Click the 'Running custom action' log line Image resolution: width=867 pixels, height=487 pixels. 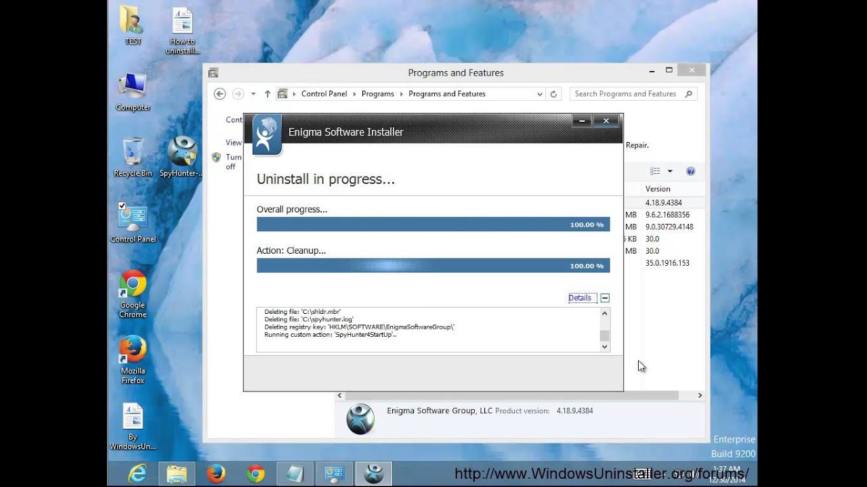pyautogui.click(x=331, y=335)
